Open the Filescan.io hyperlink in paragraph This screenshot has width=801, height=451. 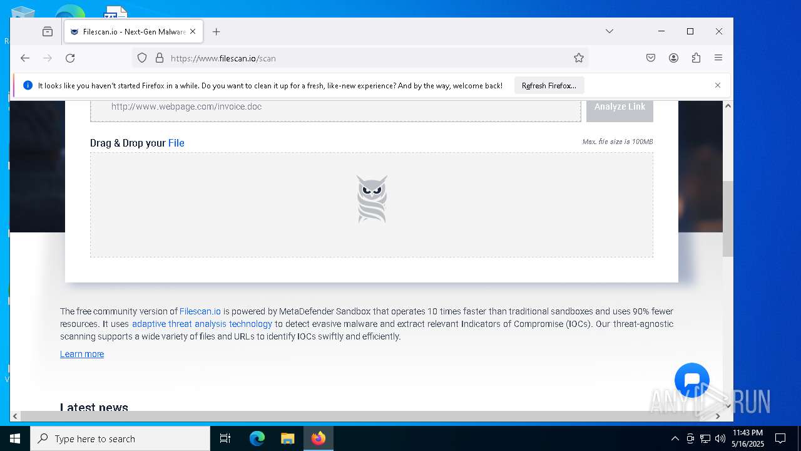click(200, 311)
